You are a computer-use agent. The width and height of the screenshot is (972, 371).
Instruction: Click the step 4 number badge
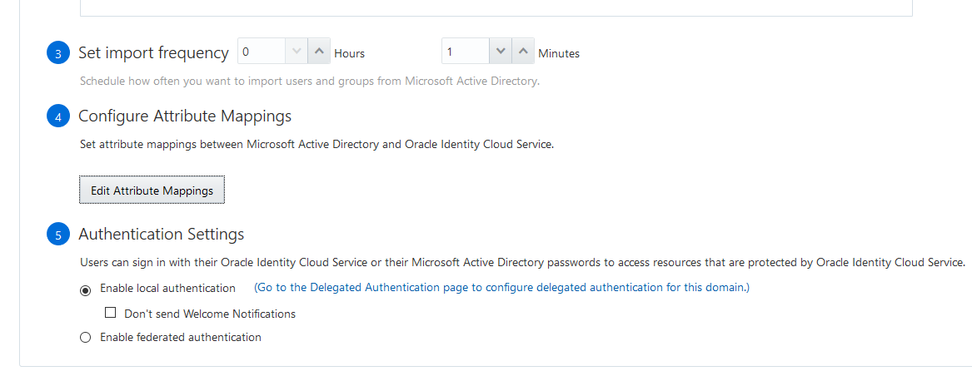[57, 117]
